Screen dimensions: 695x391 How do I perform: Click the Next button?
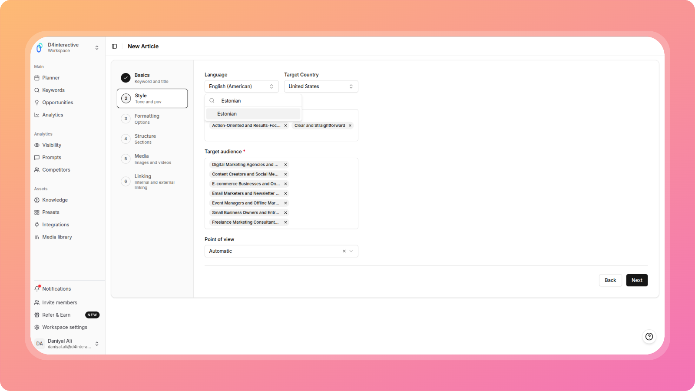pos(636,280)
